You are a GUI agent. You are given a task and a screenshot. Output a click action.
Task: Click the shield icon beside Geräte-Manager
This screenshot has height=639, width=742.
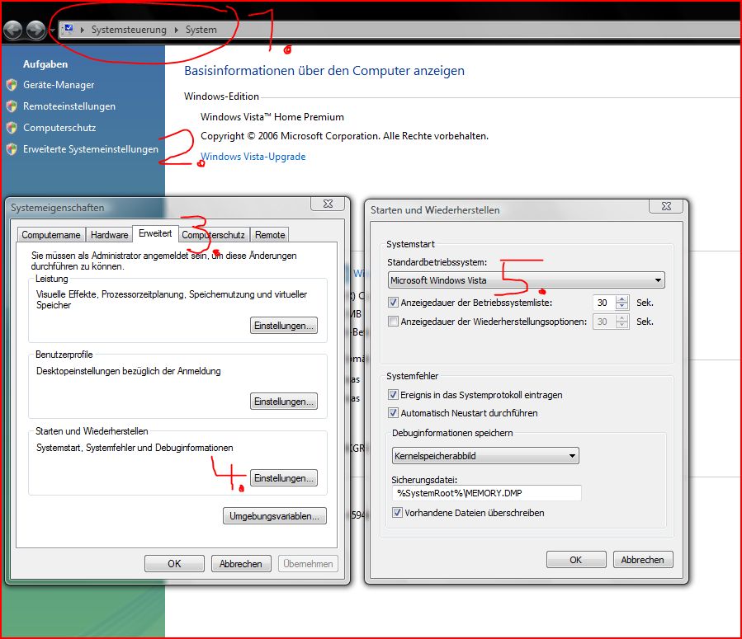(12, 85)
